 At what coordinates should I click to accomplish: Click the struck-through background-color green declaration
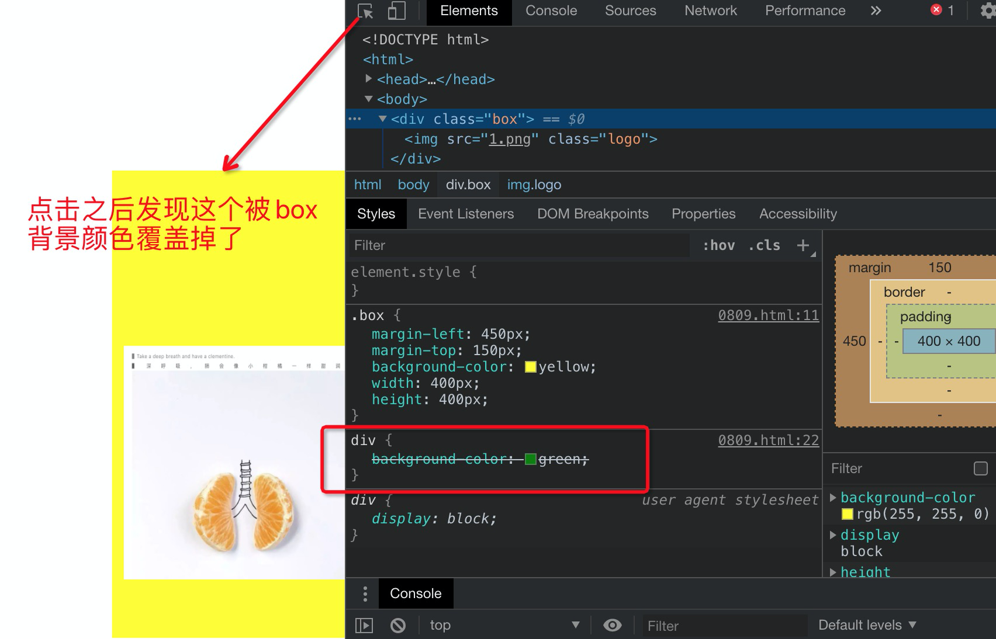(x=480, y=459)
